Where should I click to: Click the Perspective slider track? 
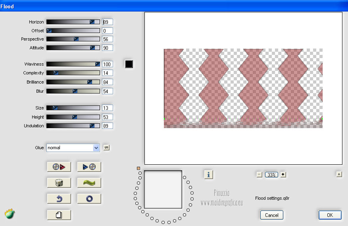73,39
